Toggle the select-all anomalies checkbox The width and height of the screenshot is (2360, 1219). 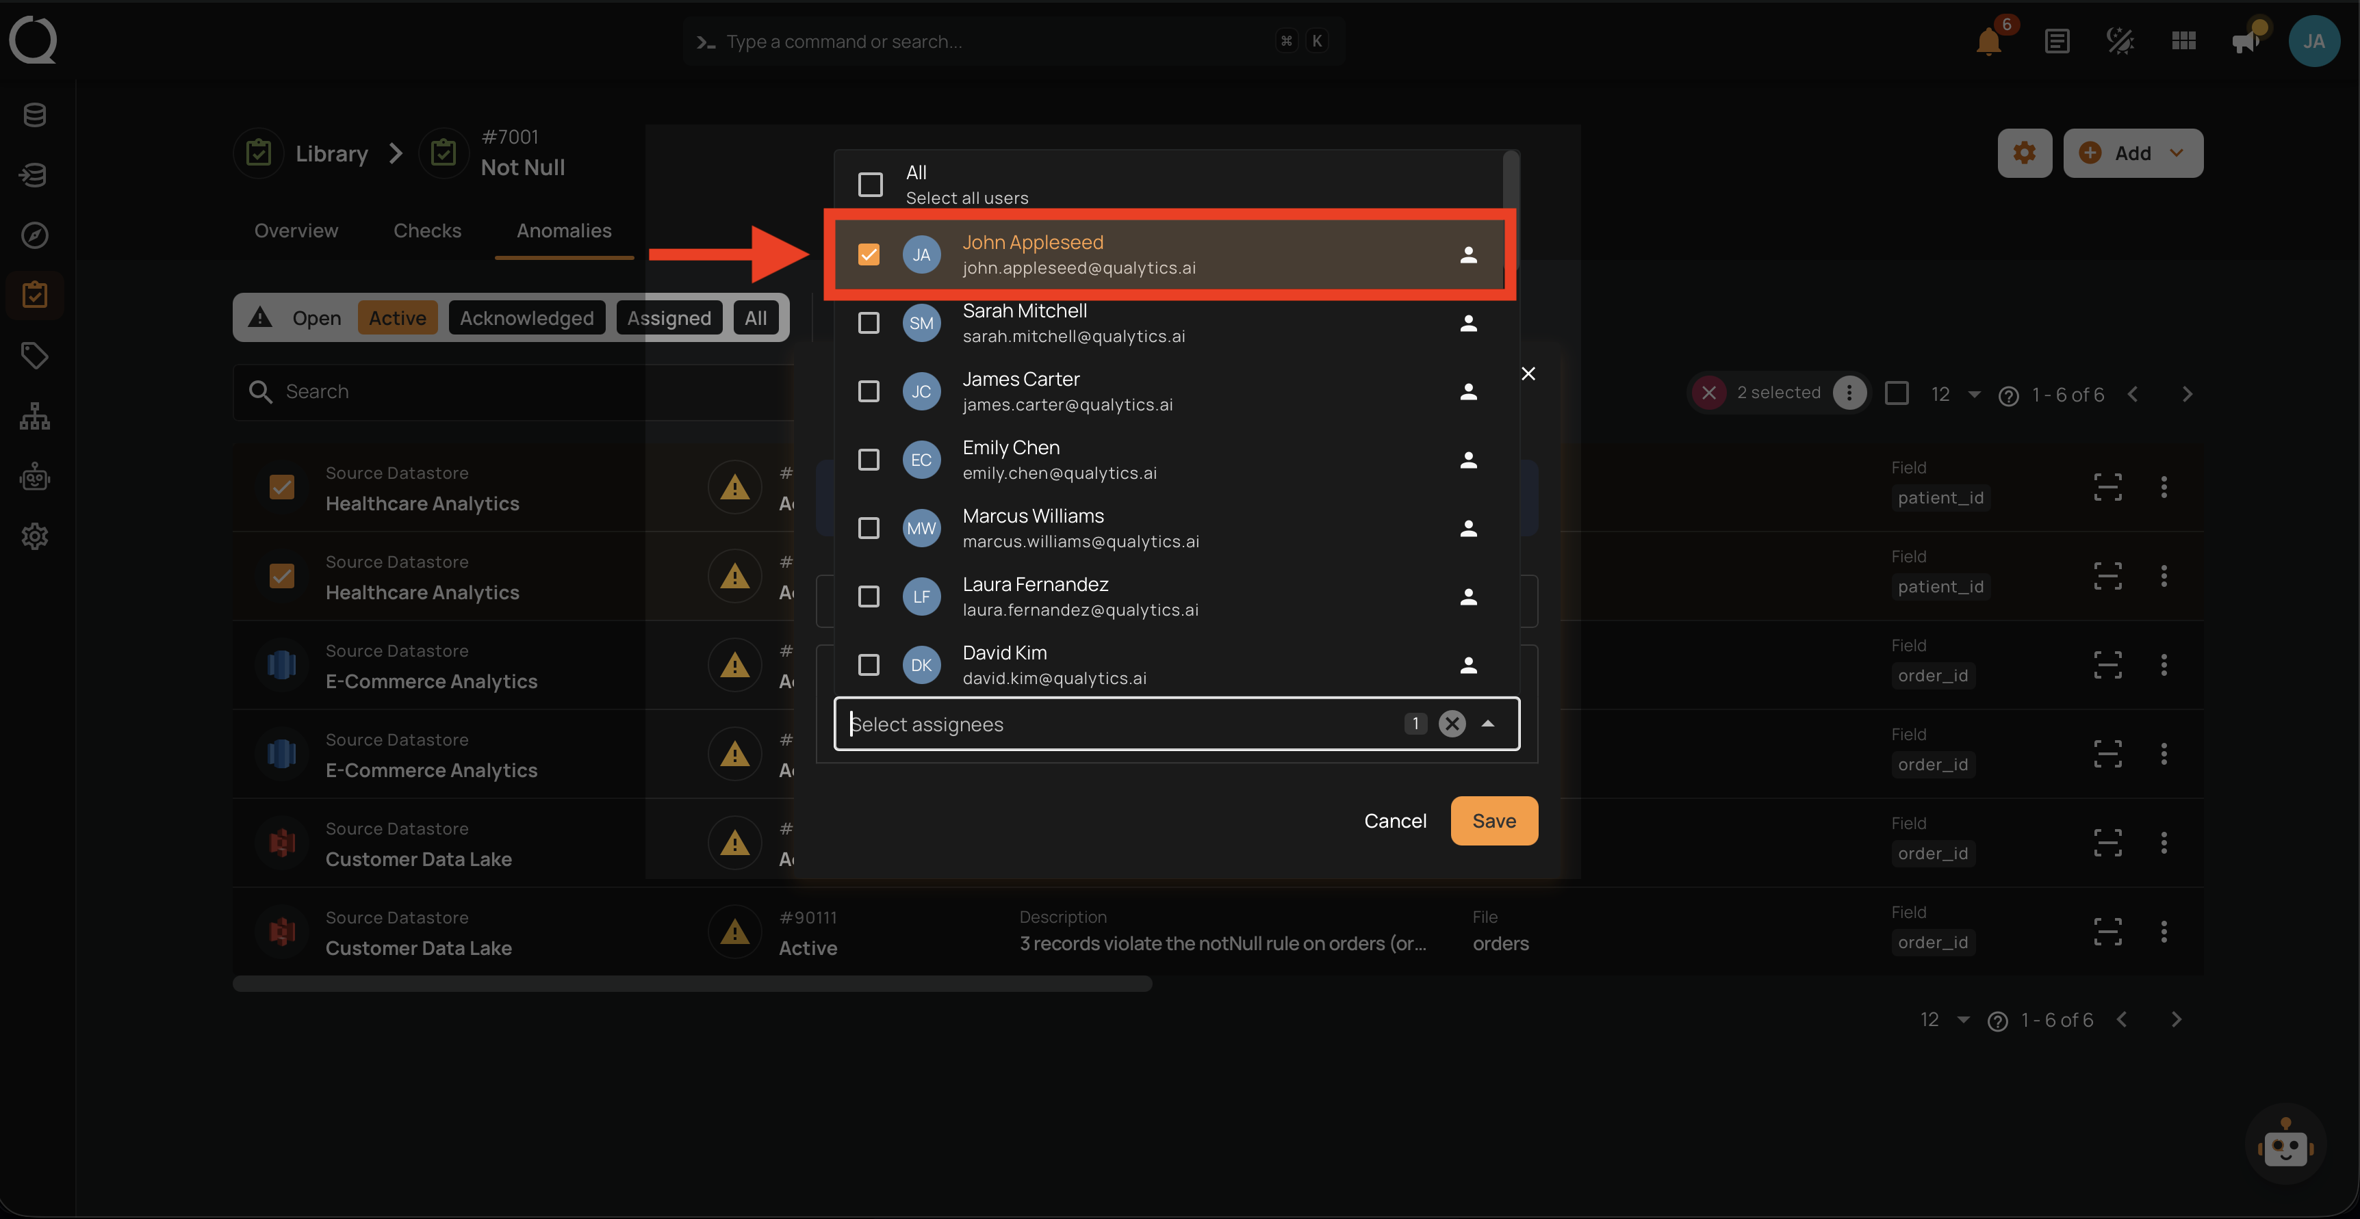[1897, 393]
